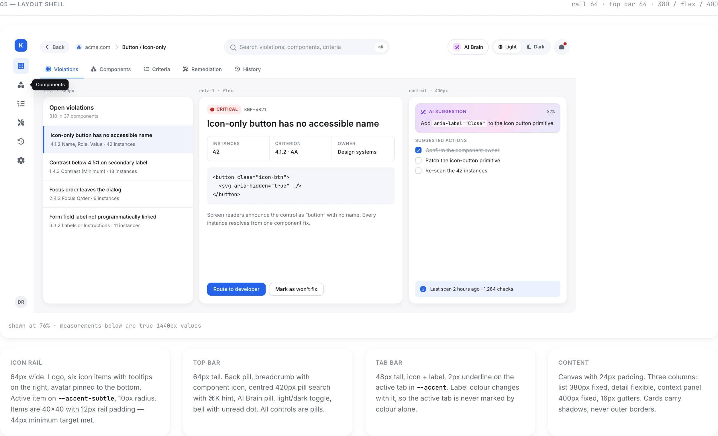Click acme.com breadcrumb link

pyautogui.click(x=98, y=47)
